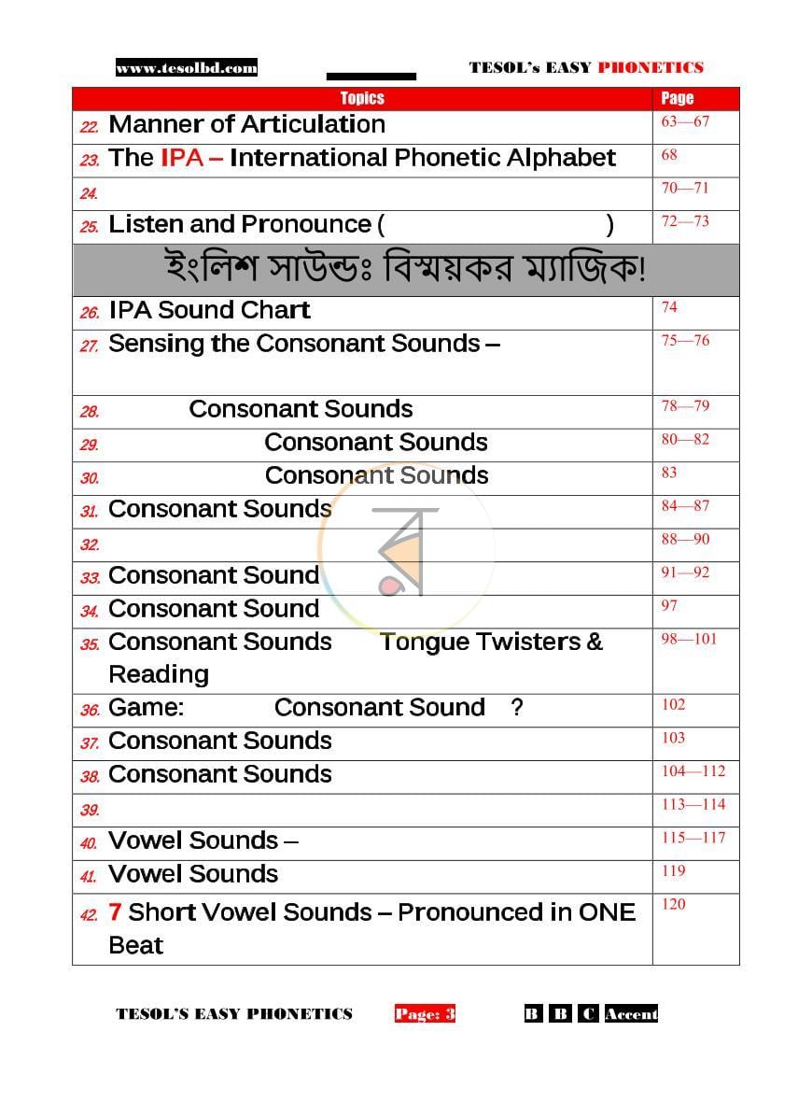Open the www.tesolbd.com header link
The height and width of the screenshot is (1102, 812).
click(186, 67)
